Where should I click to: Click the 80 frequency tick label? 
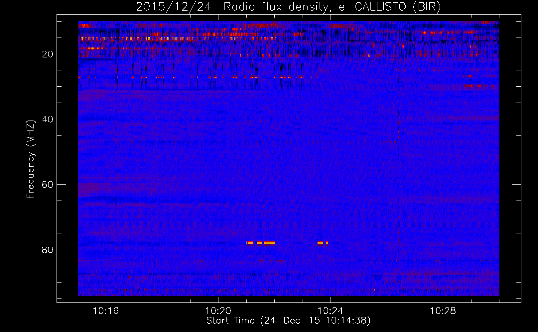(48, 250)
